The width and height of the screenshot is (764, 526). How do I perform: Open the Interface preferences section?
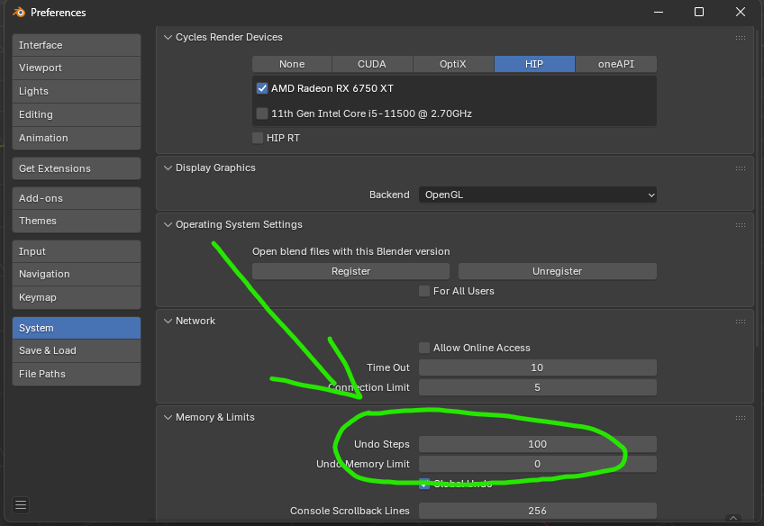(77, 45)
